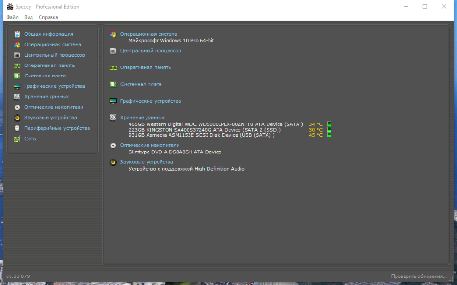
Task: Click the Summary clipboard icon in sidebar
Action: 17,34
